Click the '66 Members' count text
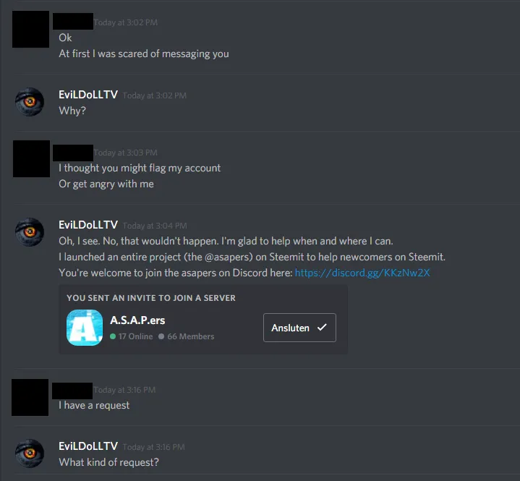520x481 pixels. point(191,336)
